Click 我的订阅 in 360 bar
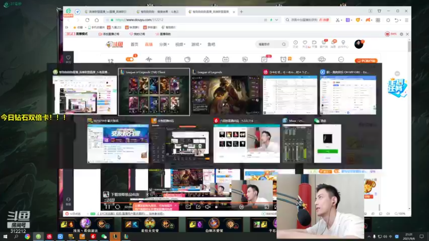429x241 pixels. [137, 34]
